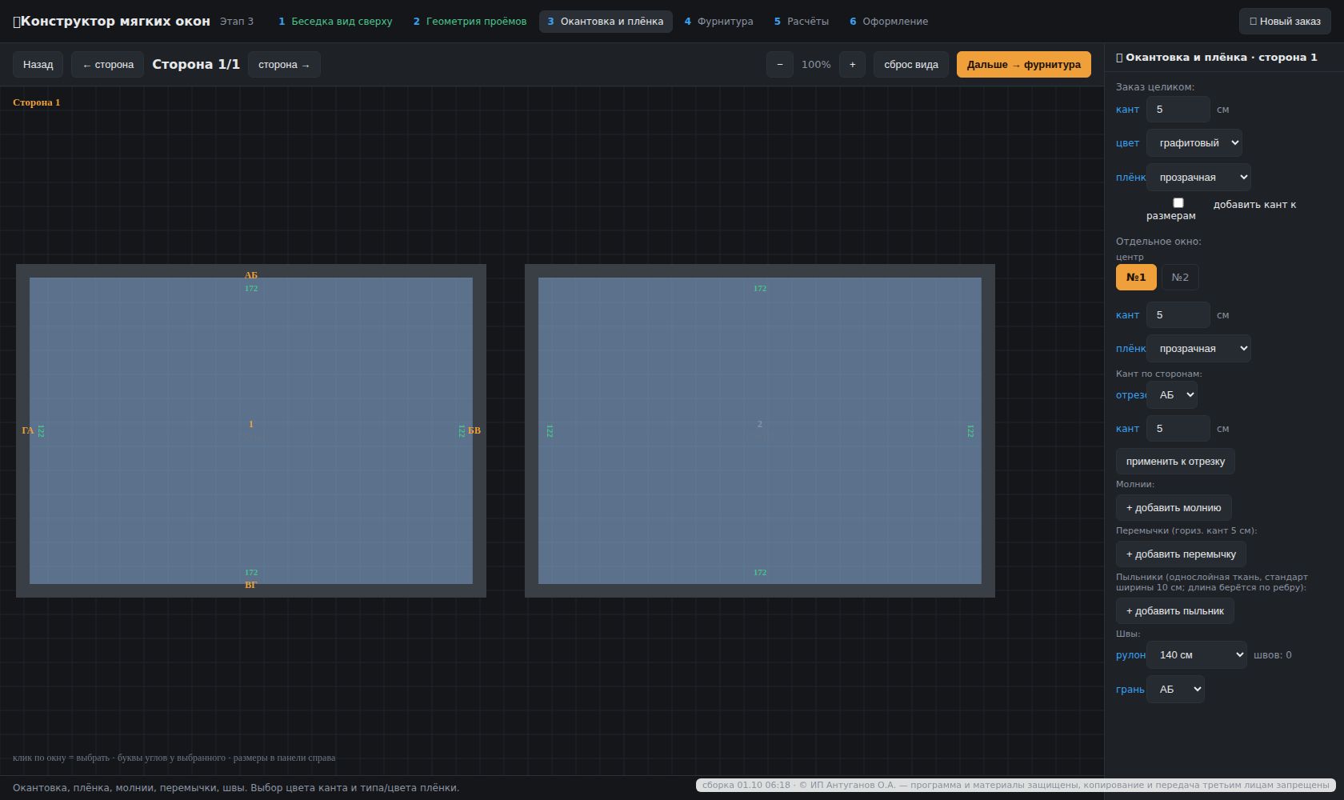Click the segment "кант" input under отрезок
1344x800 pixels.
coord(1178,429)
